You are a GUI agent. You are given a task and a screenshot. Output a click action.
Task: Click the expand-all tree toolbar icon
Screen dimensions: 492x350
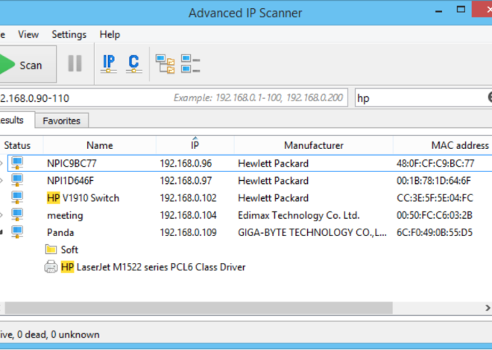[x=165, y=63]
